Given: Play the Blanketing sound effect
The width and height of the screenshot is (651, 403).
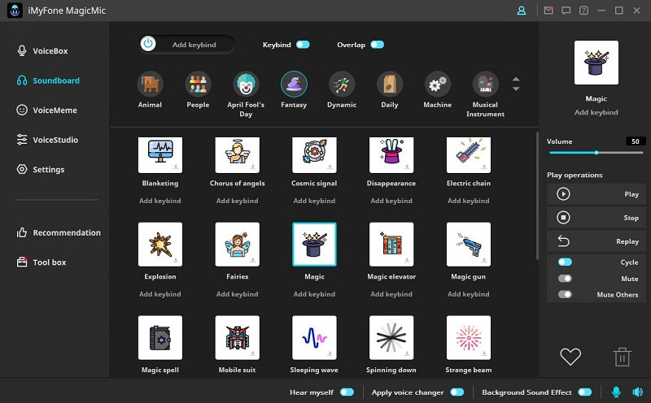Looking at the screenshot, I should (160, 154).
